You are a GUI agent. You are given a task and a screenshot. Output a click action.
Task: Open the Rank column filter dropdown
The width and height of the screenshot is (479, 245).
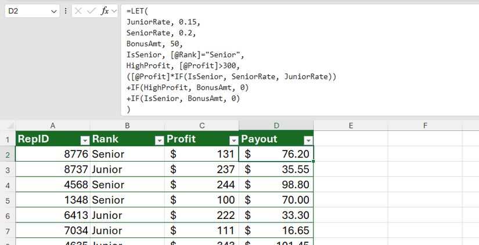(159, 140)
